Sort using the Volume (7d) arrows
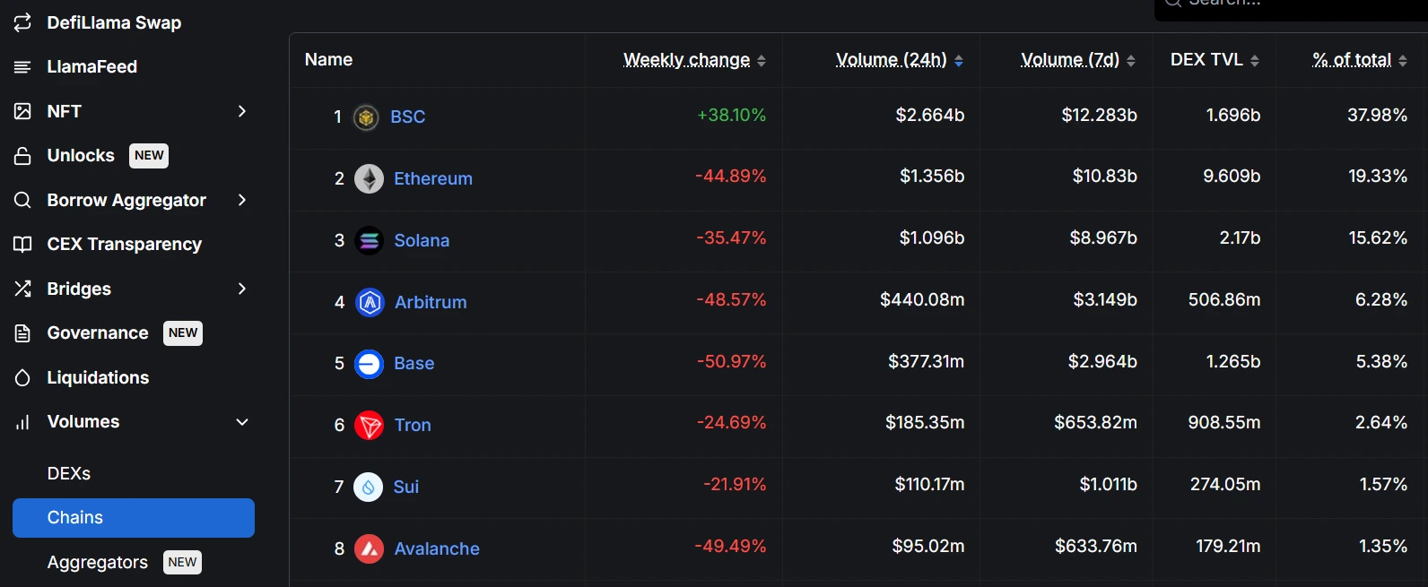Viewport: 1428px width, 587px height. [1131, 61]
